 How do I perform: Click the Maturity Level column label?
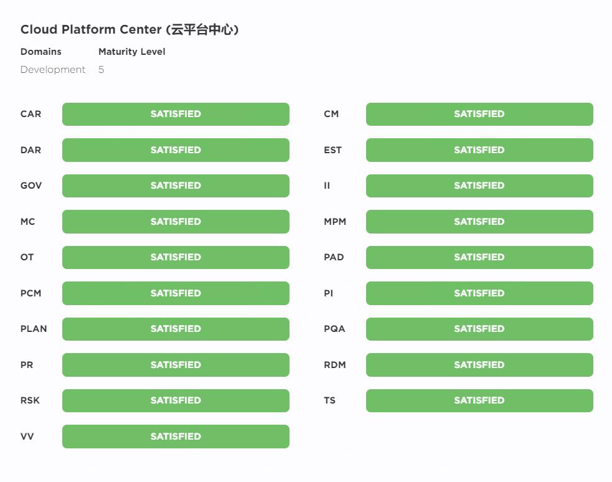131,52
